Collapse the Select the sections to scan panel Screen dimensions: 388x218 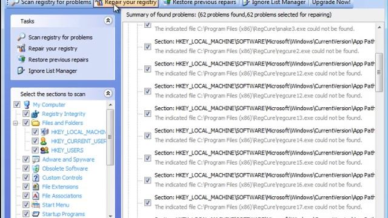click(x=108, y=93)
